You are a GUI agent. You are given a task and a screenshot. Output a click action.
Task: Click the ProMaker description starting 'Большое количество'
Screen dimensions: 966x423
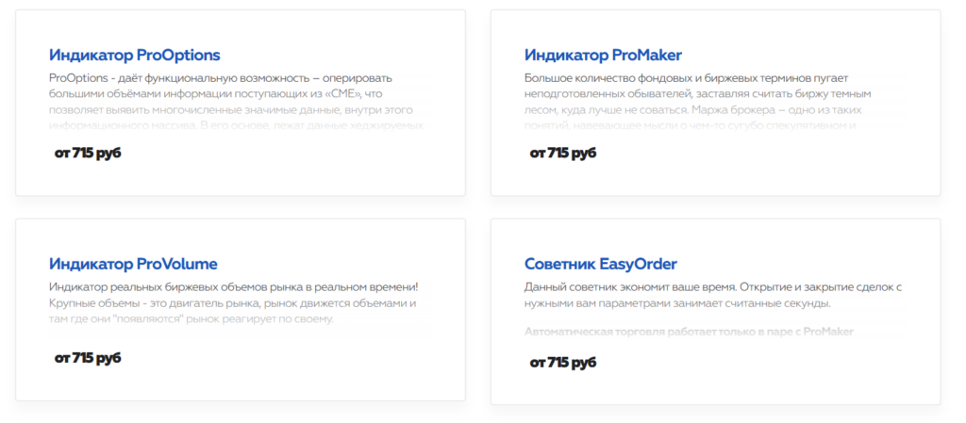pyautogui.click(x=697, y=78)
